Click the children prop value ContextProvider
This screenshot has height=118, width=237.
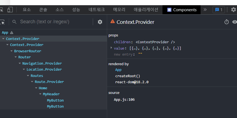(155, 42)
